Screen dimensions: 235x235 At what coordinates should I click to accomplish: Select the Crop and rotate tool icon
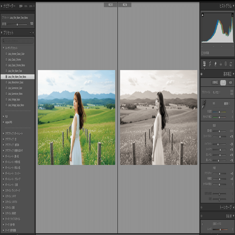[210, 64]
